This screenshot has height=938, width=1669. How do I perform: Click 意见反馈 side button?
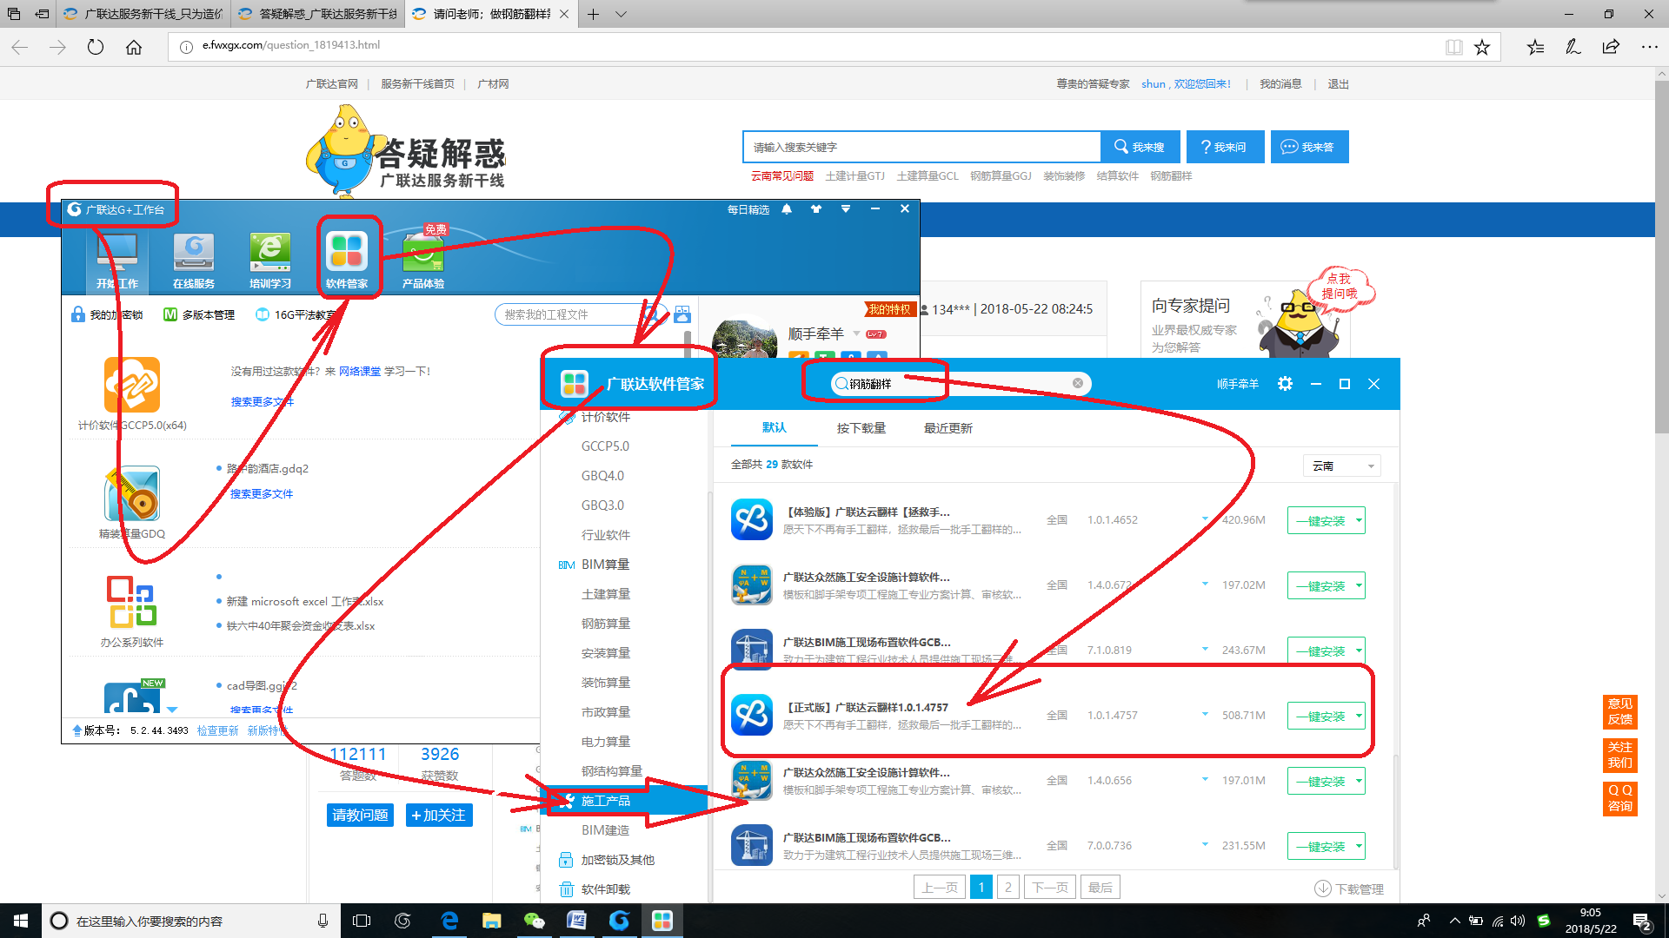click(1620, 711)
